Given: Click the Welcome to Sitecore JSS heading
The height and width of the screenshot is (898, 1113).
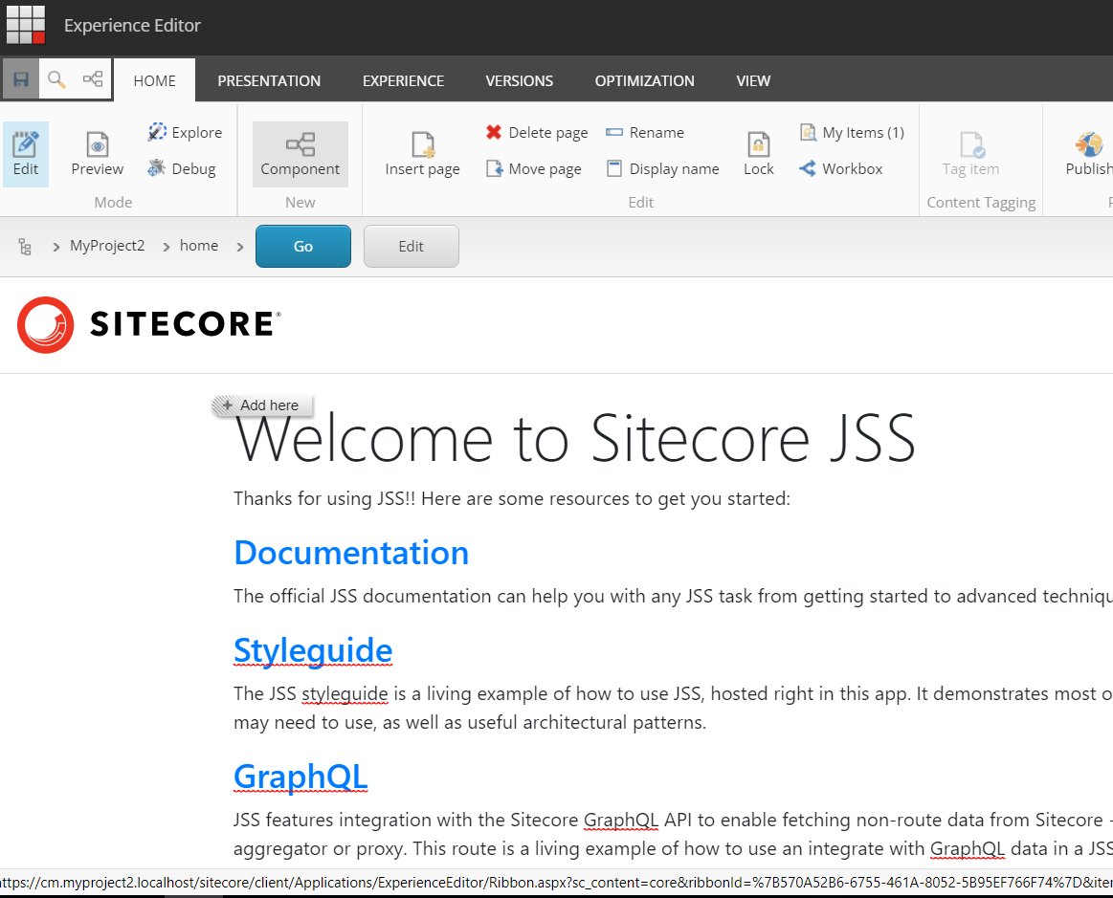Looking at the screenshot, I should click(575, 438).
